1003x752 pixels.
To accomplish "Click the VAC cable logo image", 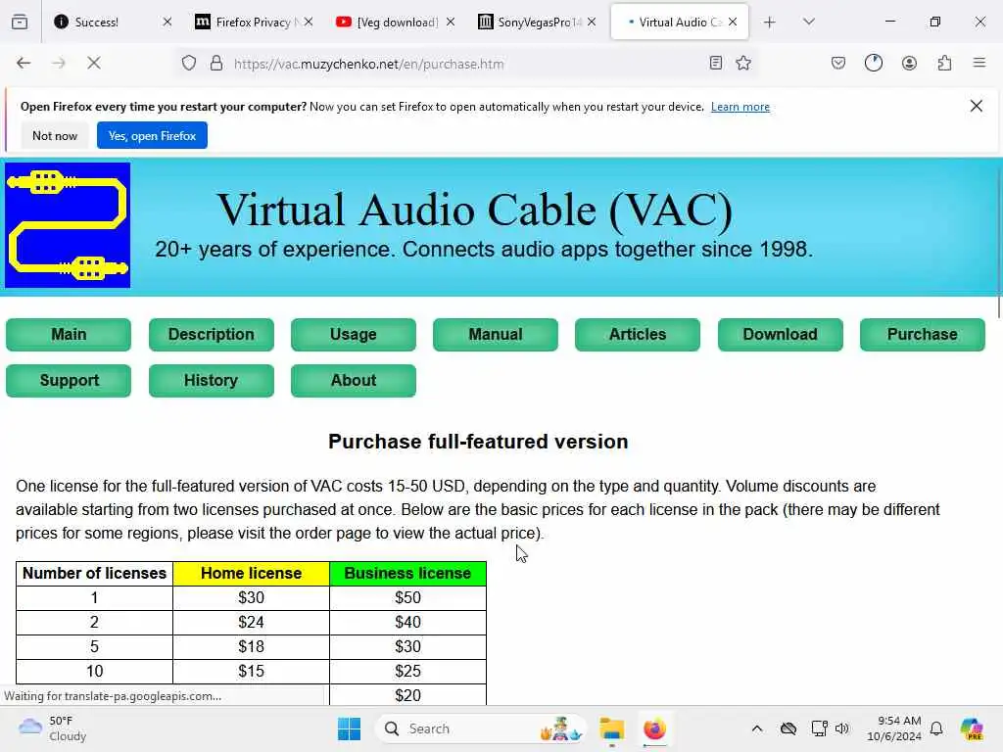I will [x=68, y=225].
